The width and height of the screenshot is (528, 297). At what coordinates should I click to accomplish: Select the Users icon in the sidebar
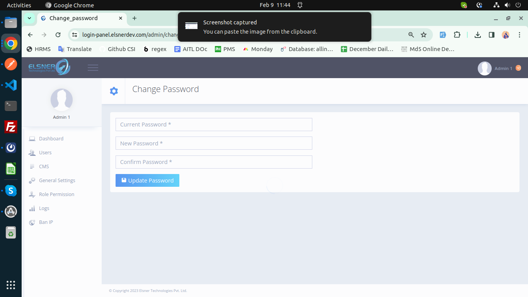point(32,152)
